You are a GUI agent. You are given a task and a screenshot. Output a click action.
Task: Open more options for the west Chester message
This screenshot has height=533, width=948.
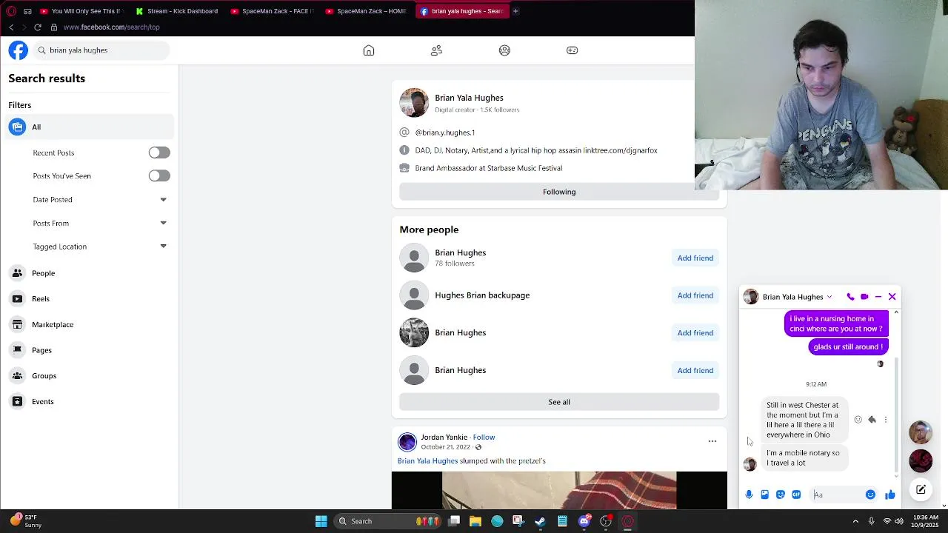pyautogui.click(x=885, y=420)
